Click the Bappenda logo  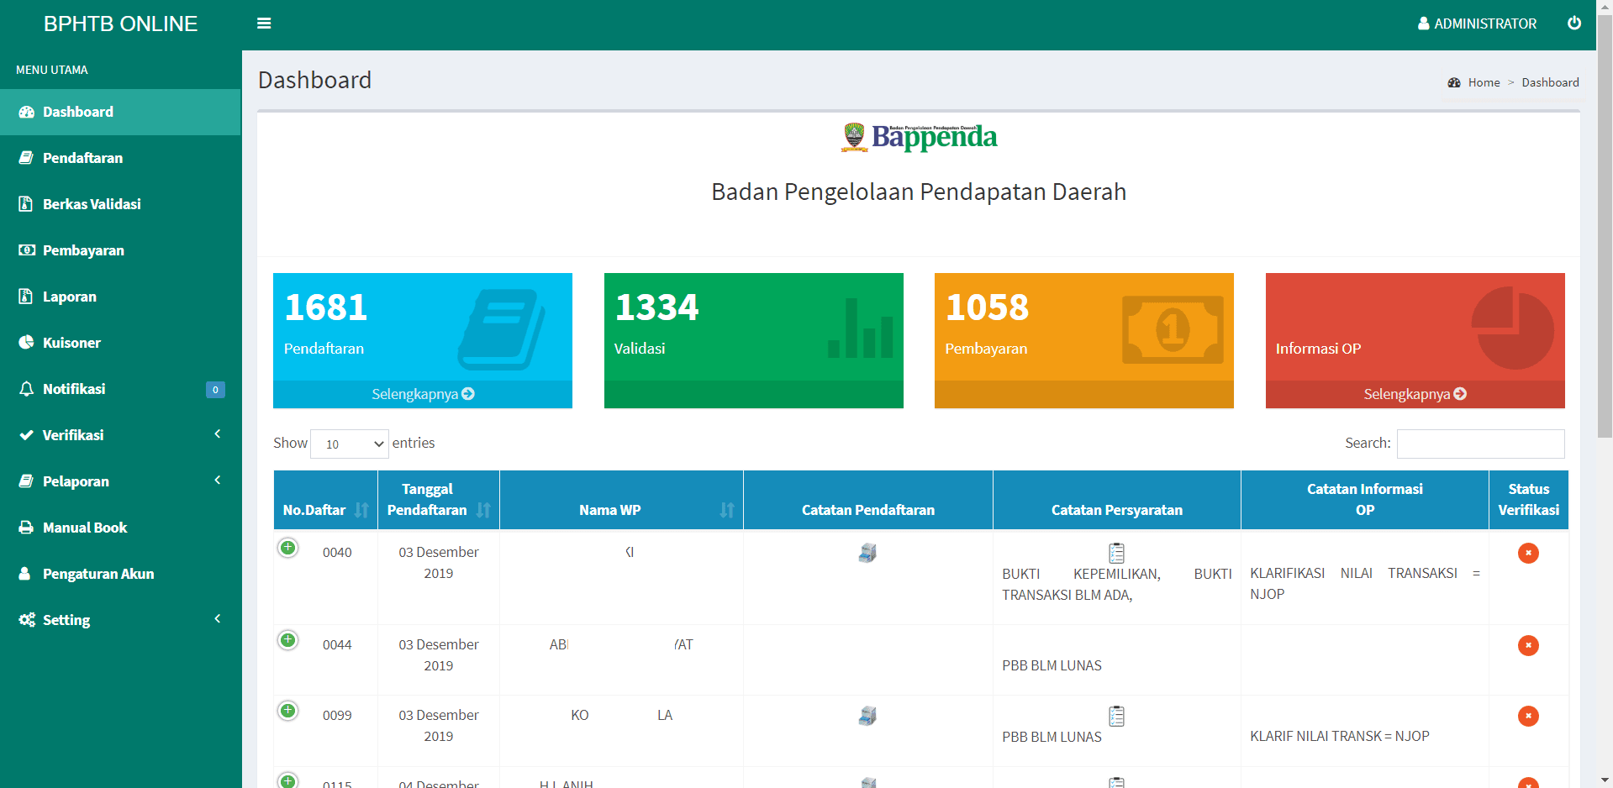(919, 137)
